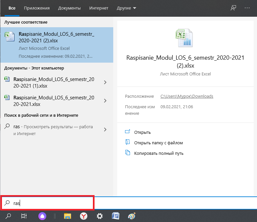257x222 pixels.
Task: Select best match Raspisanie (2).xlsx result
Action: (x=57, y=45)
